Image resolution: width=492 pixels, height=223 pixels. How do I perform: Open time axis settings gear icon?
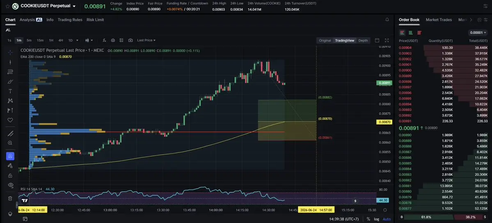[x=385, y=210]
